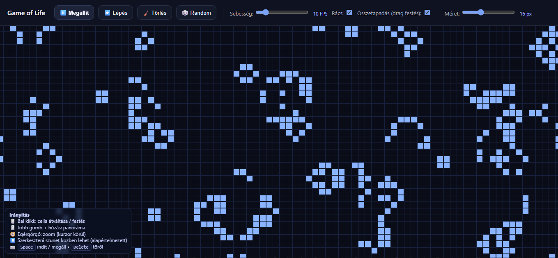Advance one generation using the Lépés button

click(x=115, y=13)
